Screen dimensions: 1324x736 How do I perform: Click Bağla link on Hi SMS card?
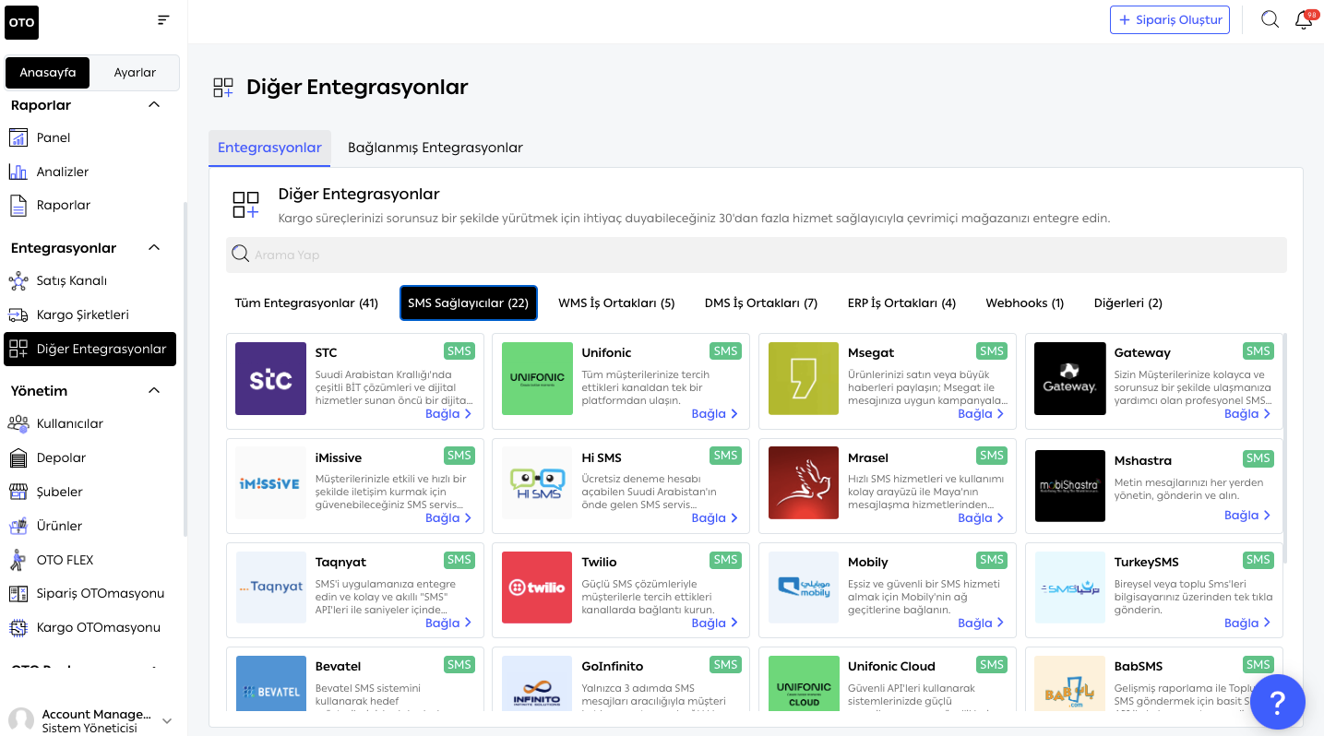715,518
